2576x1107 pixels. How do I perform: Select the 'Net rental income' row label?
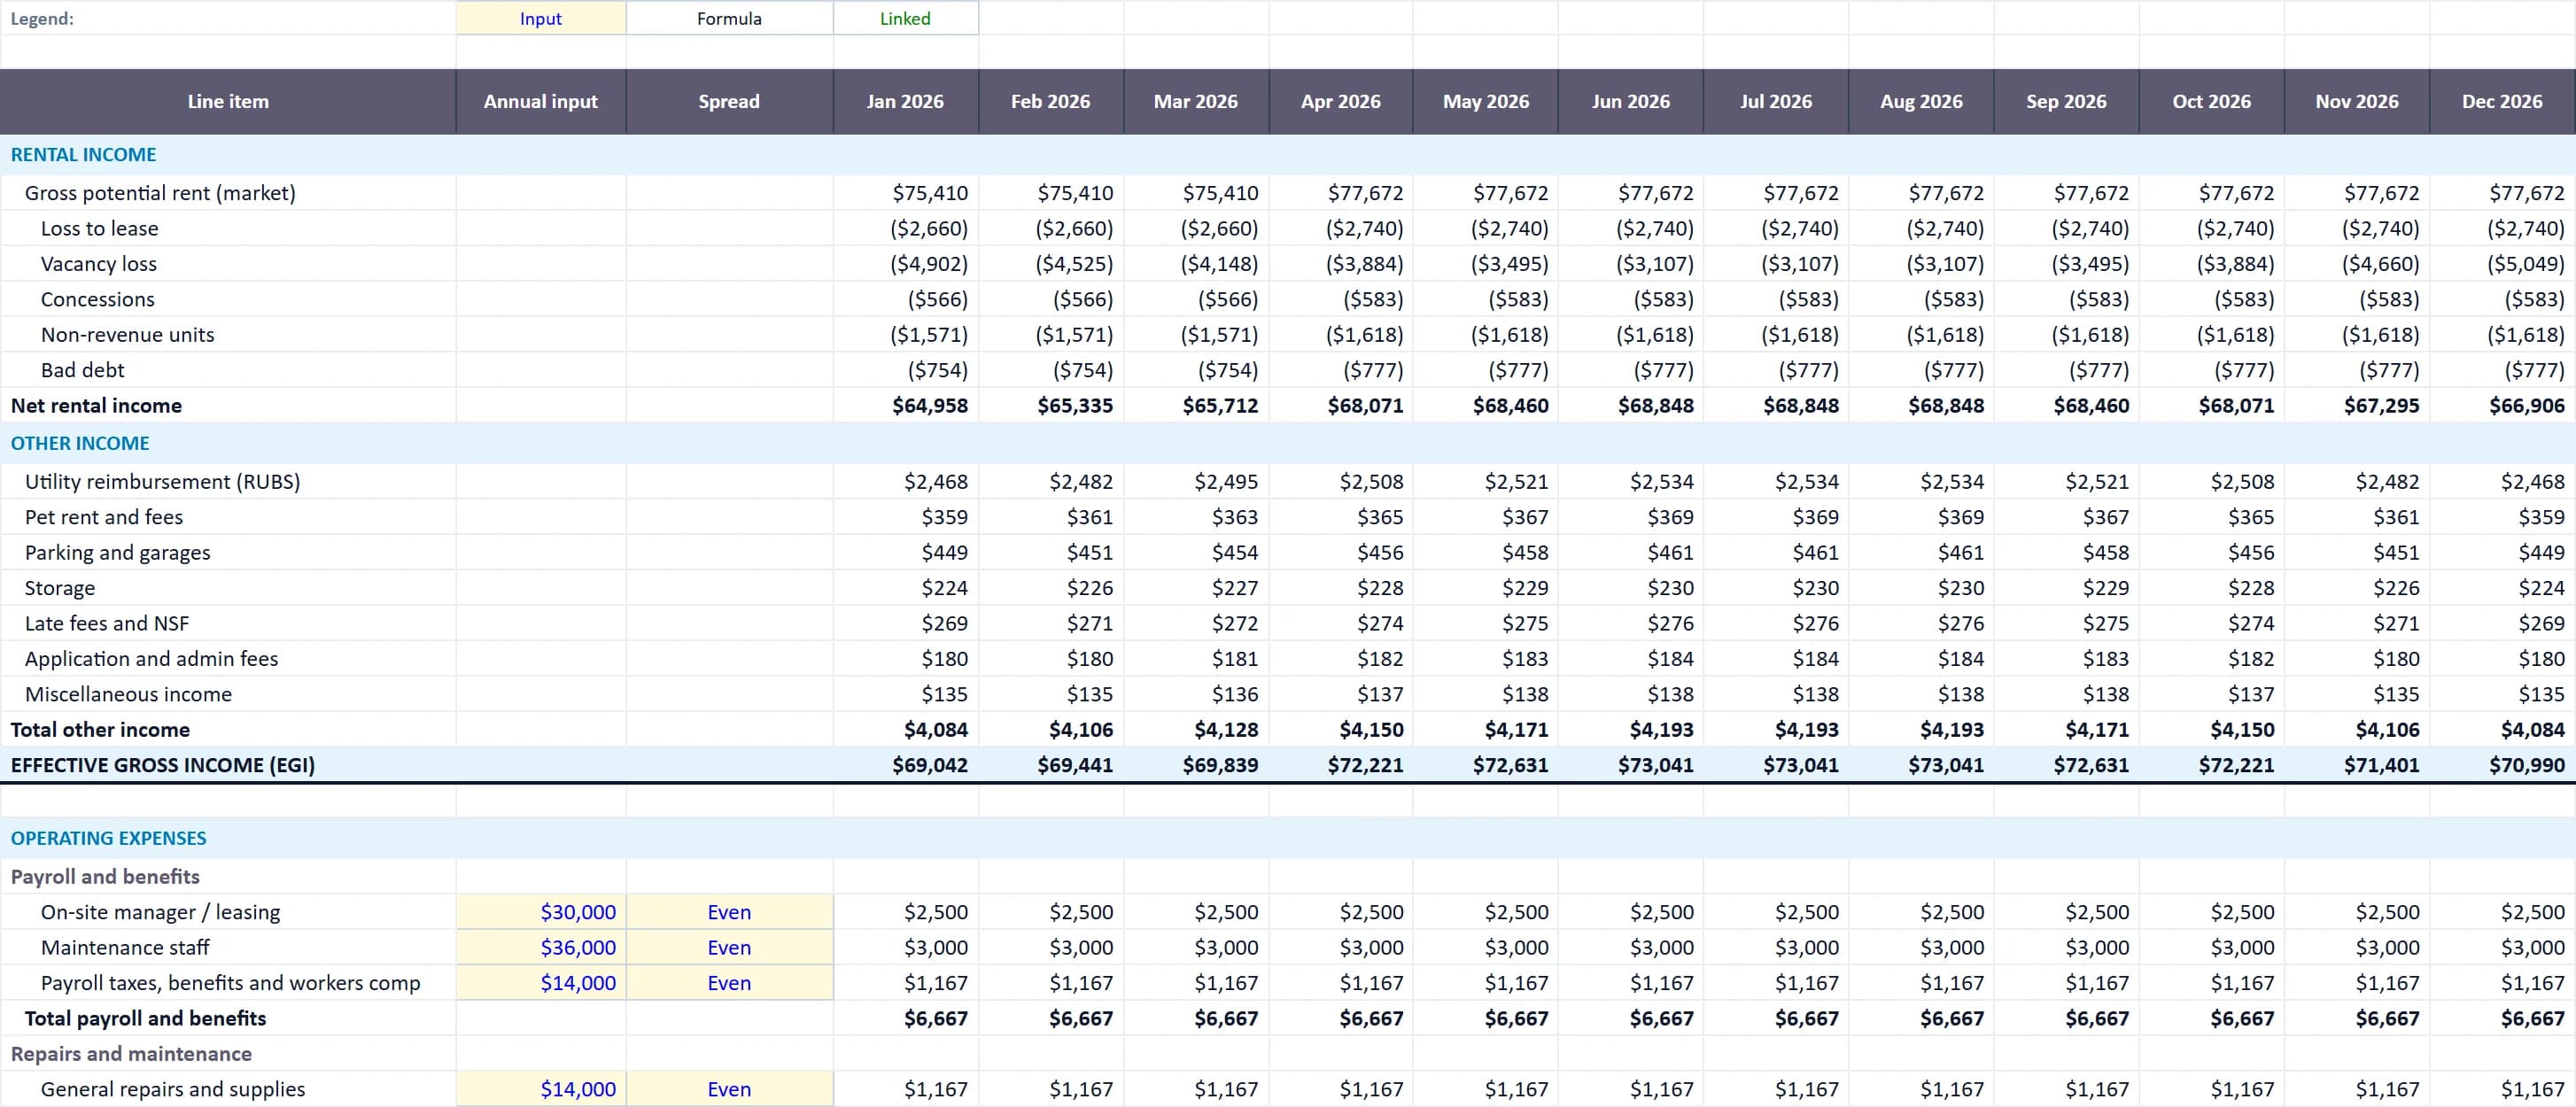point(96,405)
